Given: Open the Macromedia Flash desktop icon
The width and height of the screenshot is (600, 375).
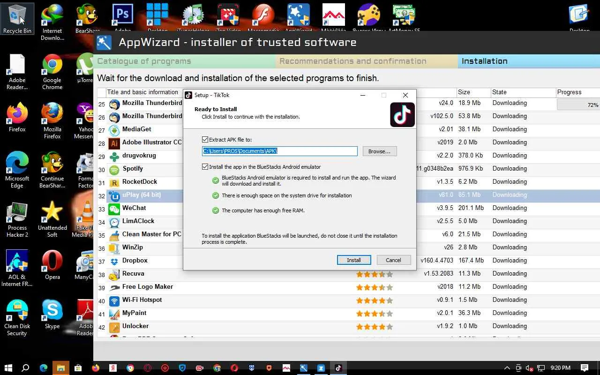Looking at the screenshot, I should (263, 17).
